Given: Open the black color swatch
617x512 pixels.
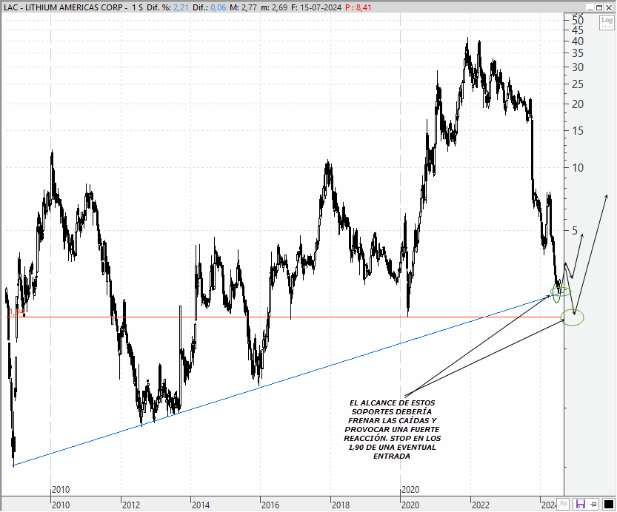Looking at the screenshot, I should [x=608, y=504].
